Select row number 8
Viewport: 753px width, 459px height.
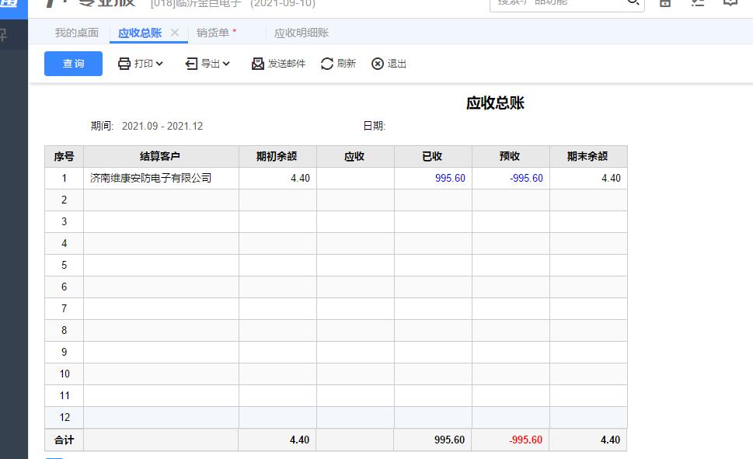point(64,330)
